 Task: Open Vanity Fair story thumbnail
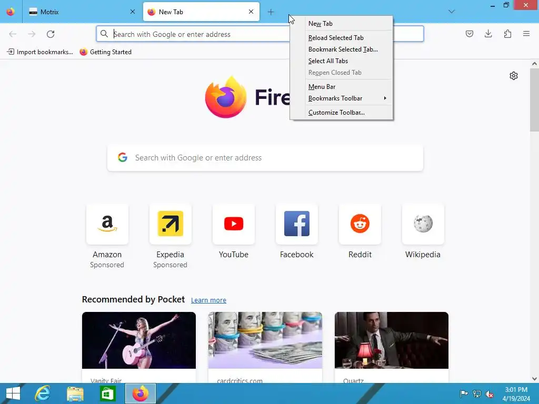[x=139, y=340]
